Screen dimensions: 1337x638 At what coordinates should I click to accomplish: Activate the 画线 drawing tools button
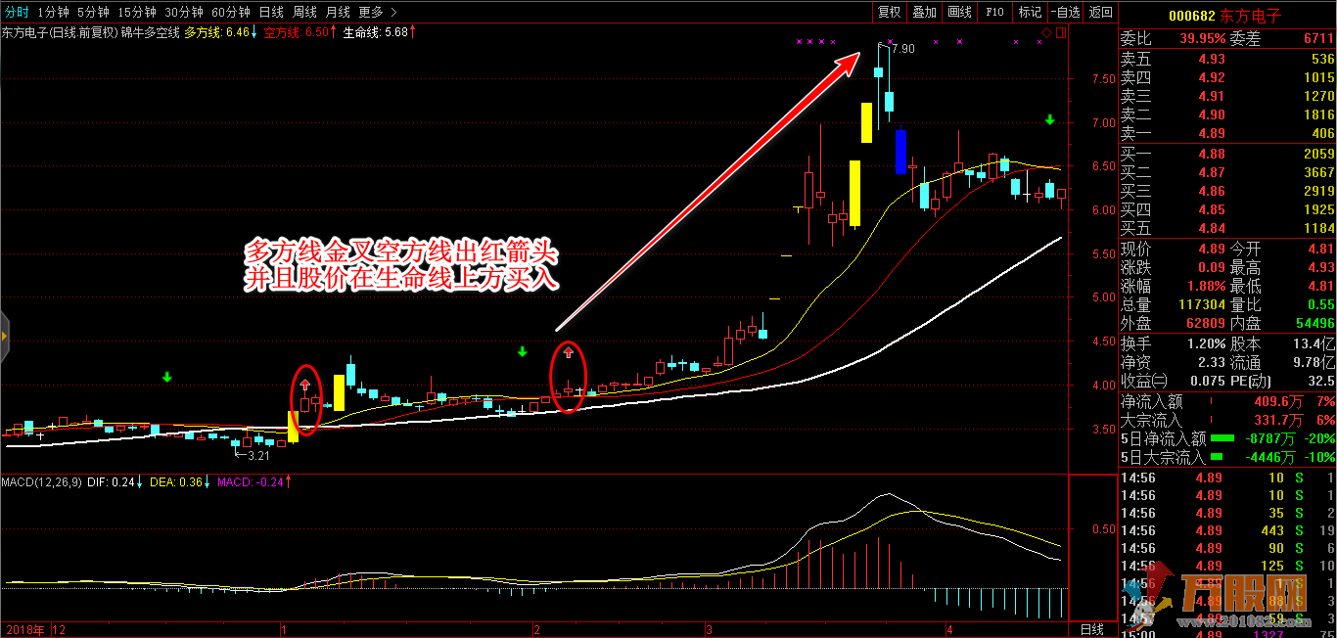(x=960, y=12)
